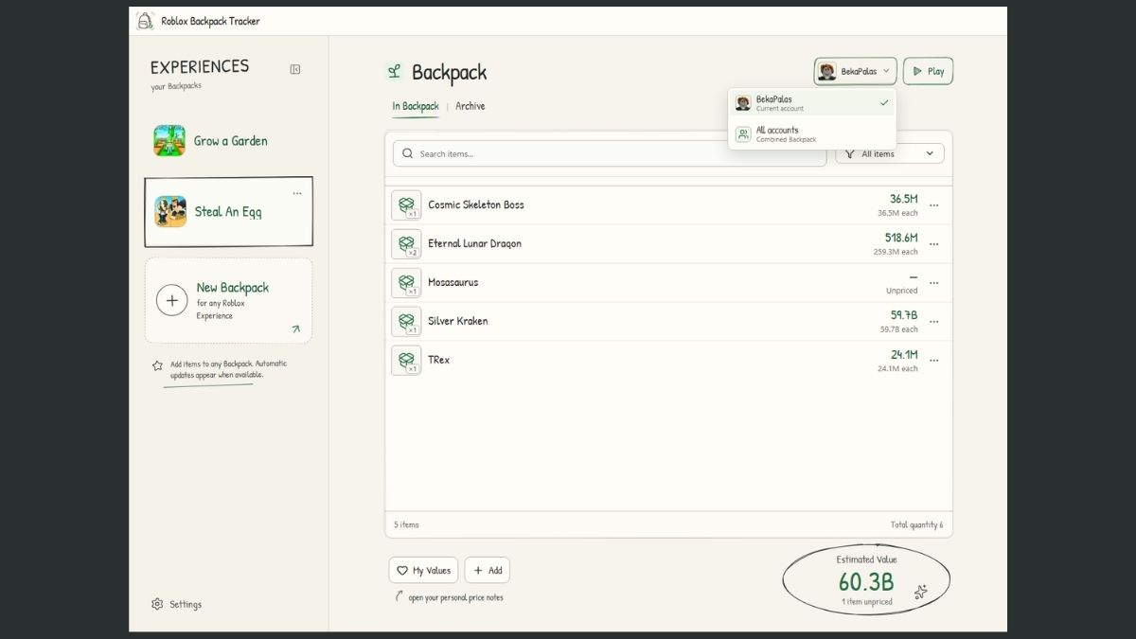The height and width of the screenshot is (639, 1136).
Task: Click the New Backpack plus circle icon
Action: click(171, 301)
